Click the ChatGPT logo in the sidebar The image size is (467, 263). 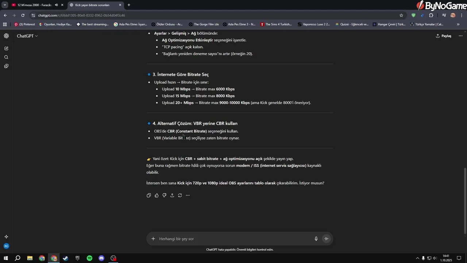coord(6,36)
